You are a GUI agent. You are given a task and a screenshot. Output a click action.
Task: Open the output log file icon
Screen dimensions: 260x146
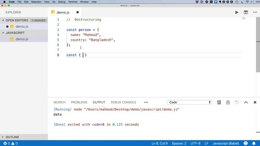[x=237, y=102]
